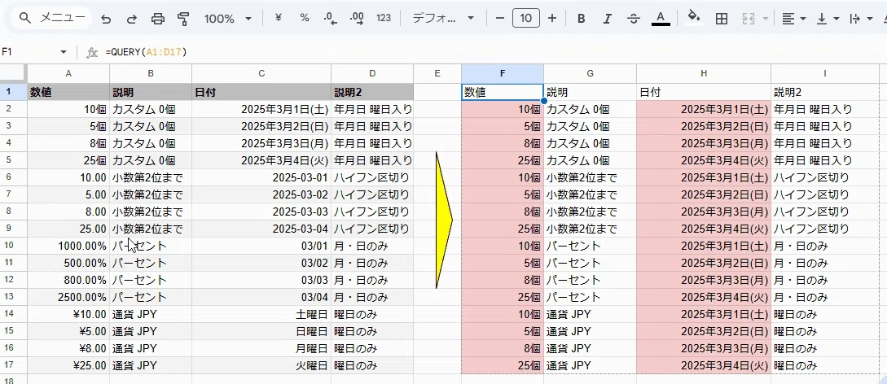Open the borders tool
Viewport: 887px width, 384px height.
[722, 19]
